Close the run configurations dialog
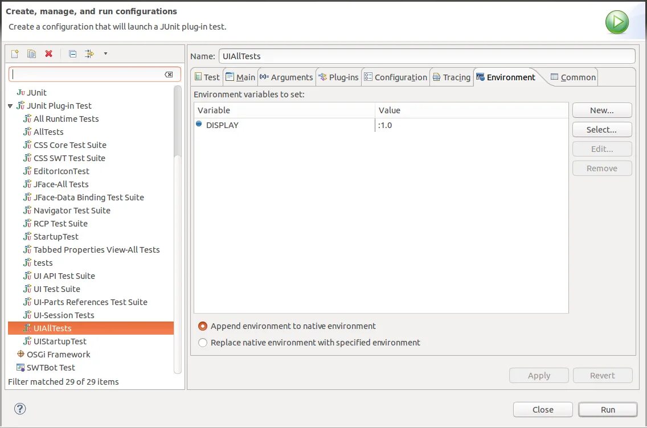 pyautogui.click(x=543, y=410)
